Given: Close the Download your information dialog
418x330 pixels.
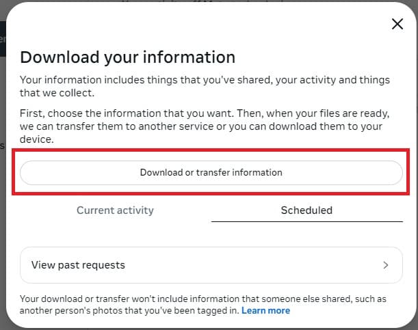Looking at the screenshot, I should coord(397,24).
